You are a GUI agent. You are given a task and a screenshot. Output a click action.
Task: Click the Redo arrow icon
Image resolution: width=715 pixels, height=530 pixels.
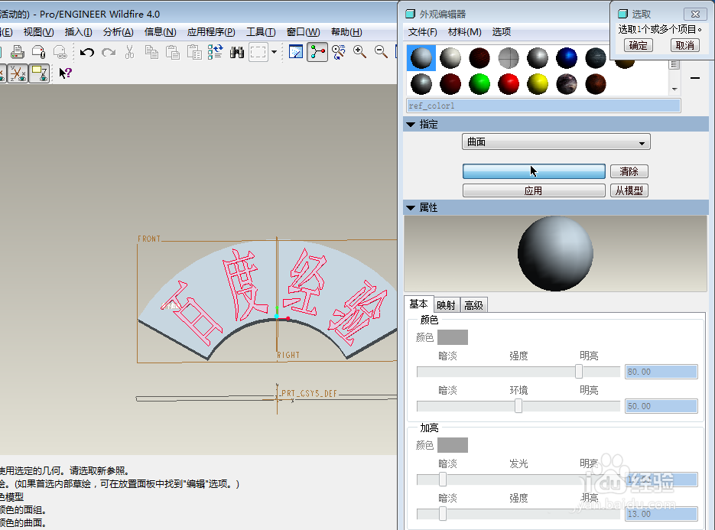point(109,52)
